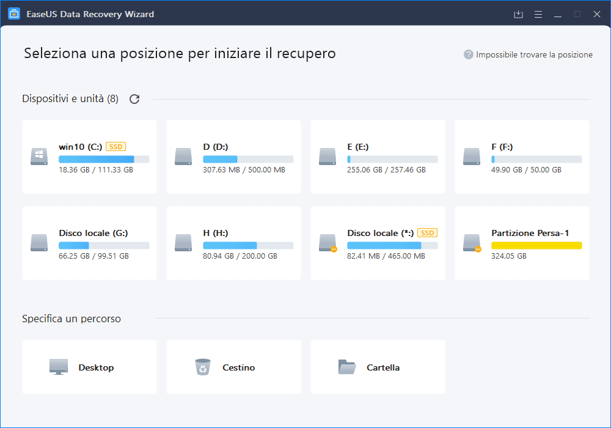Choose the Desktop location label
611x428 pixels.
(x=97, y=367)
